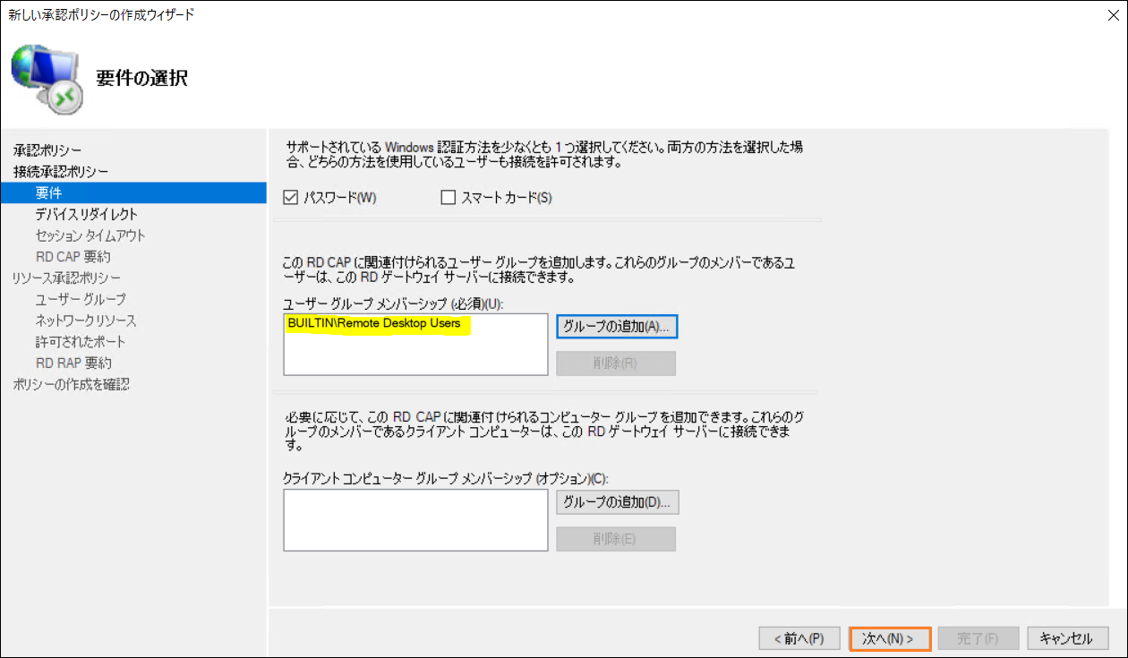Cancel the wizard with キャンセル button
1128x658 pixels.
click(x=1068, y=638)
